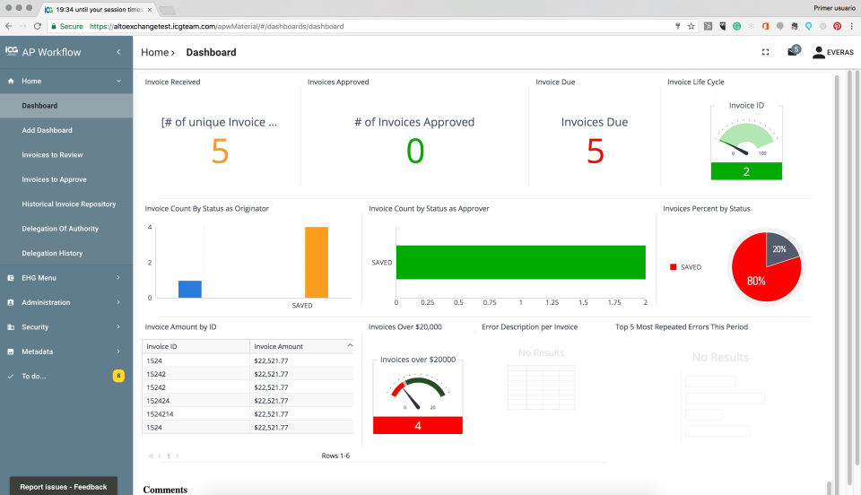Expand the Administration menu section

point(63,302)
